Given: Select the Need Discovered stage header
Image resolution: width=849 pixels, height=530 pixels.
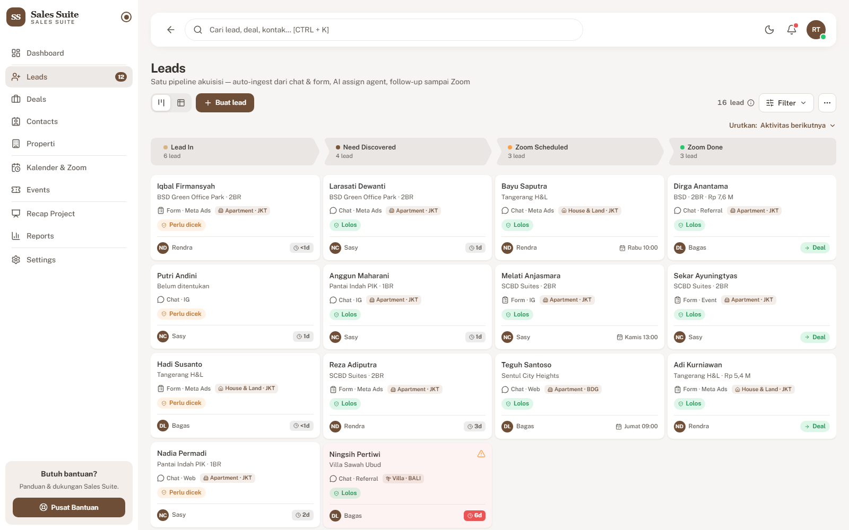Looking at the screenshot, I should [x=407, y=152].
